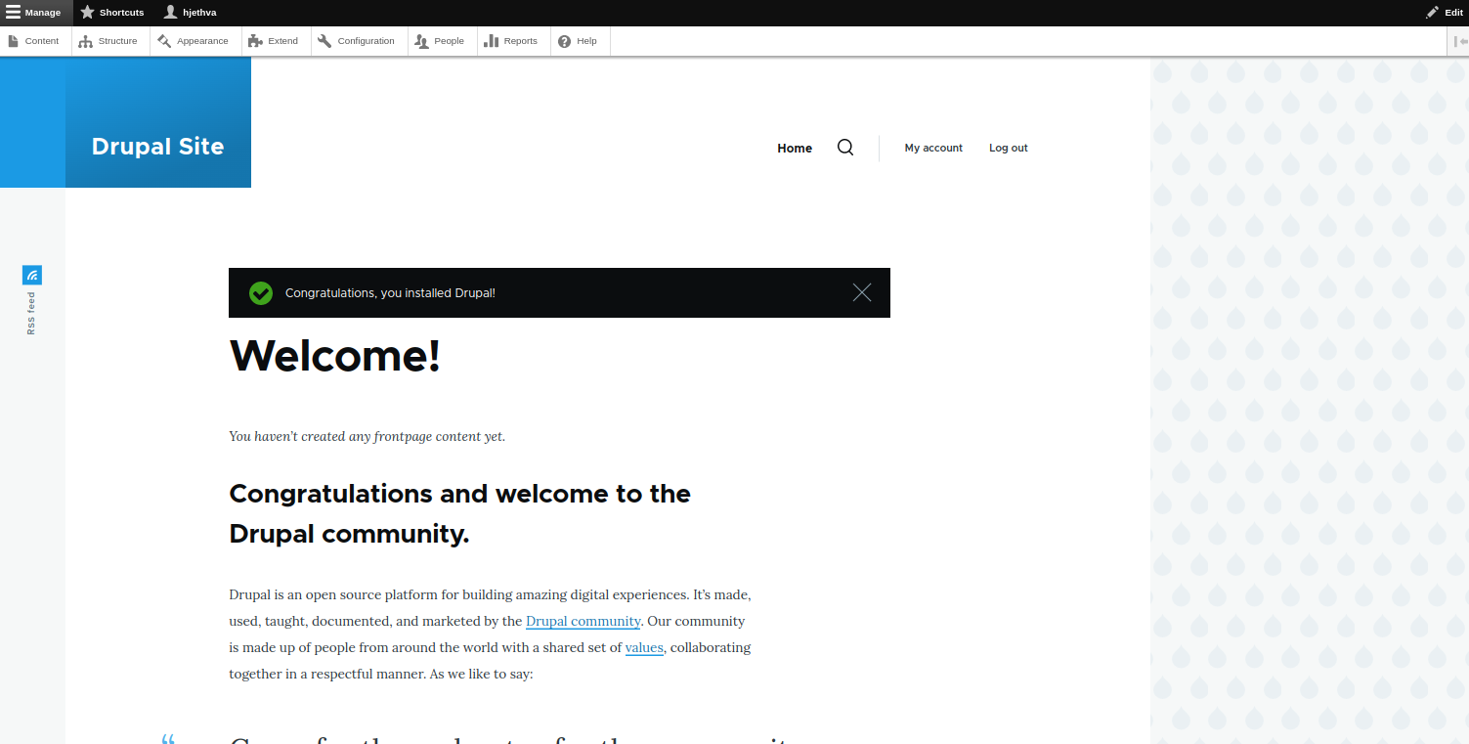This screenshot has width=1469, height=744.
Task: Click the Log out link
Action: [x=1009, y=149]
